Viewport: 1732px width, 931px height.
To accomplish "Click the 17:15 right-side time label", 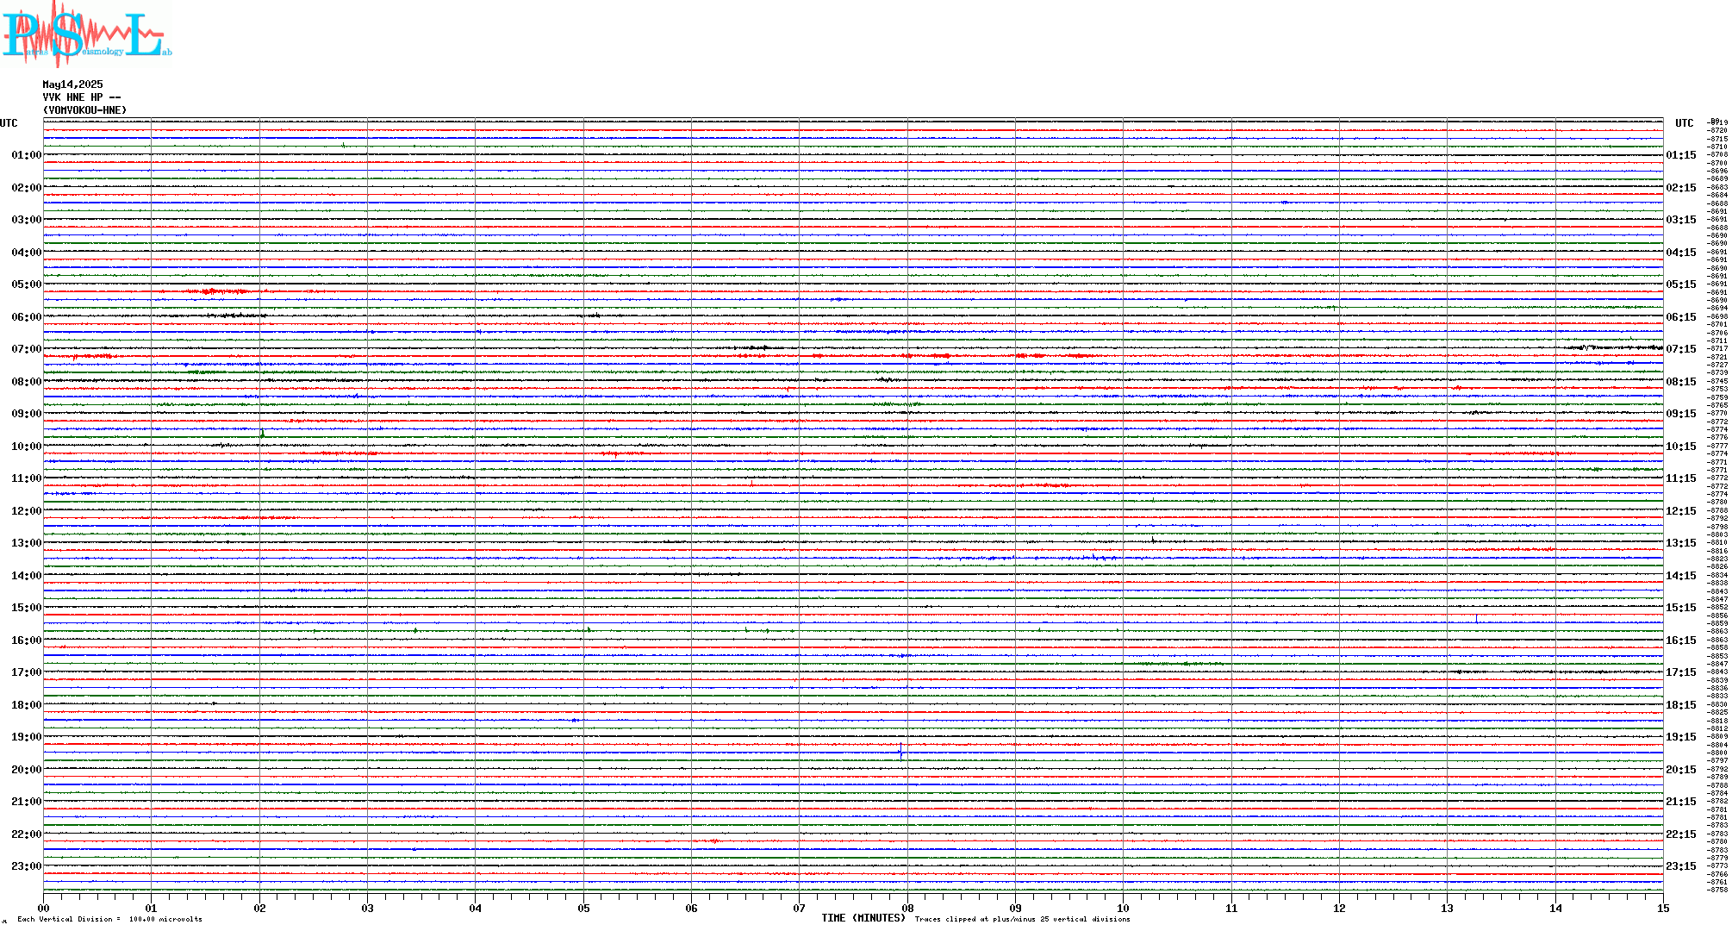I will coord(1681,672).
